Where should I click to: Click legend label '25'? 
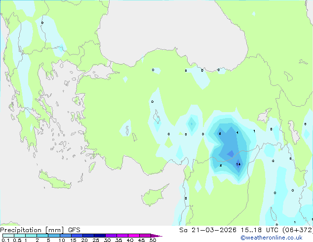click(96, 240)
